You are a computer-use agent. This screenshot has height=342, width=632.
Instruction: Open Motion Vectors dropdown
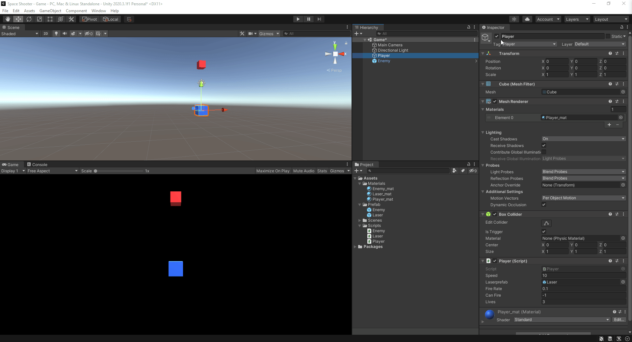pos(584,198)
